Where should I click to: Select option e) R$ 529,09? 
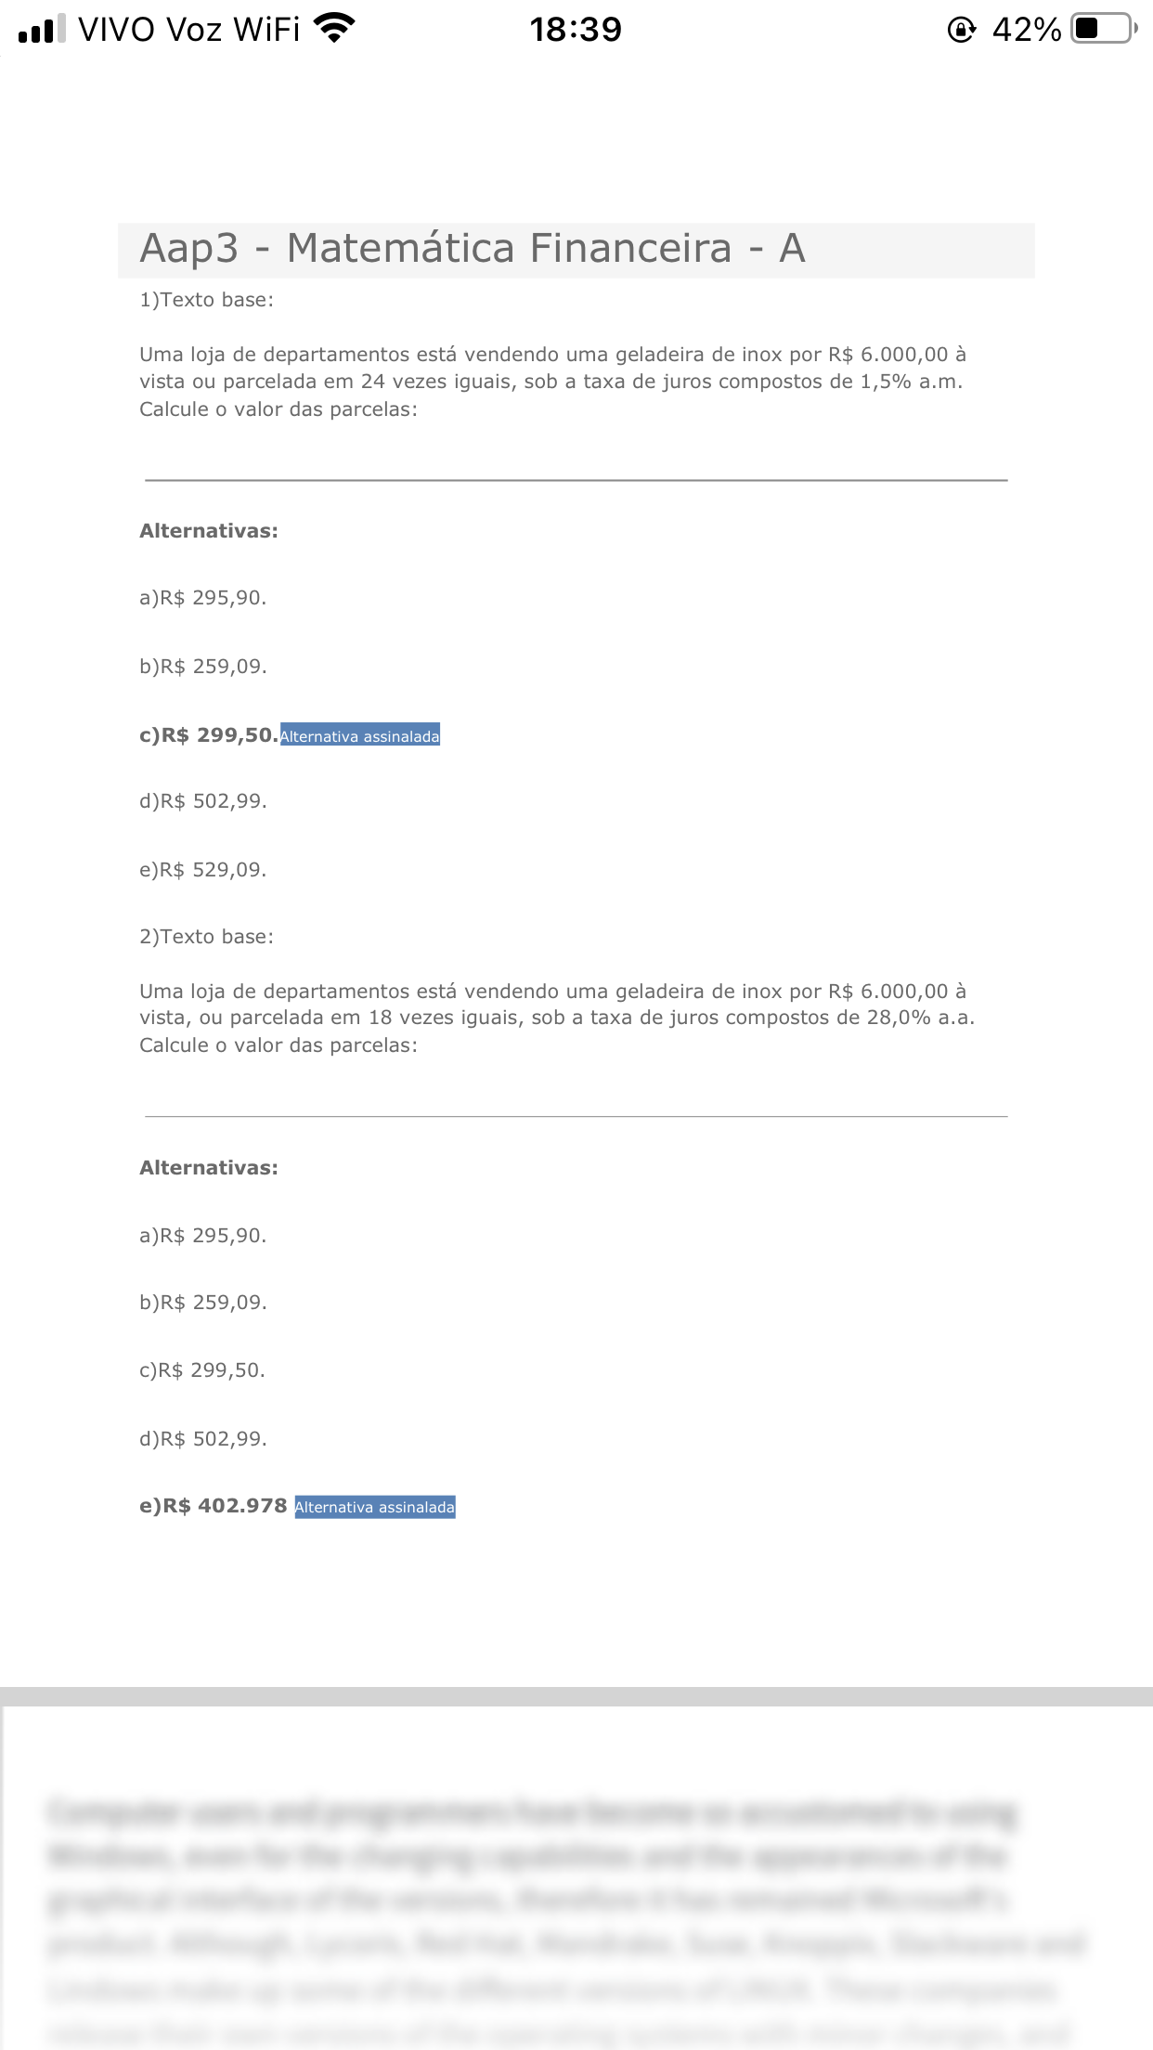tap(202, 870)
